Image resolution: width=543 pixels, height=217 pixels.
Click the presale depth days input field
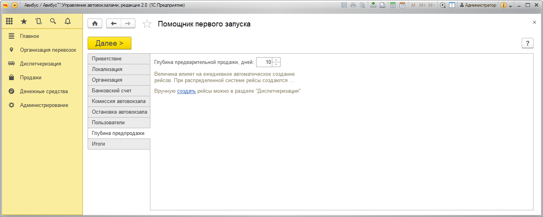coord(264,62)
